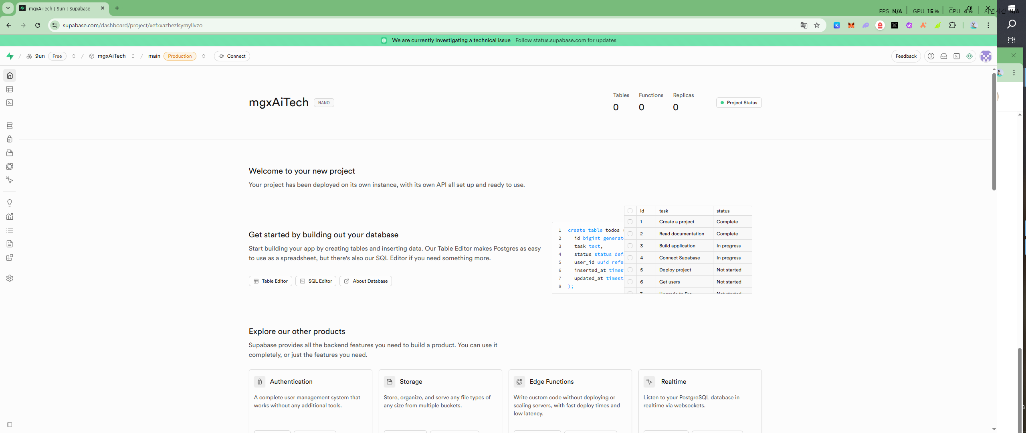Expand the main branch switcher chevrons
The height and width of the screenshot is (433, 1026).
point(204,56)
